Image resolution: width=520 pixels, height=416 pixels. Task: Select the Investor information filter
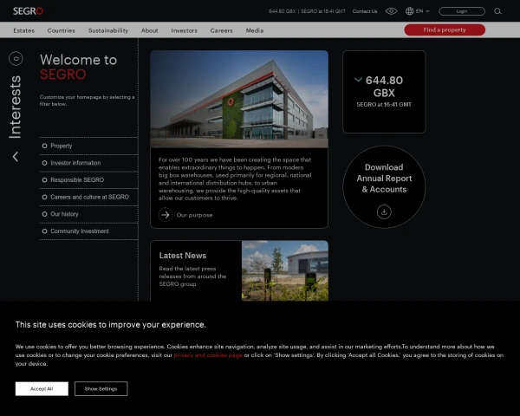tap(88, 163)
